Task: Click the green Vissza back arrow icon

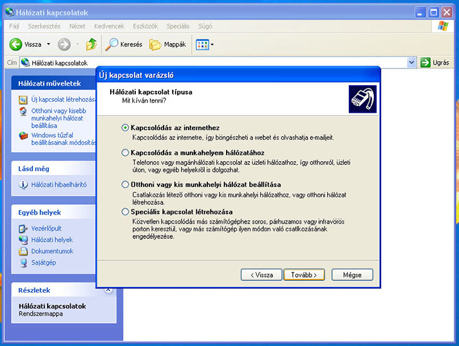Action: click(x=15, y=44)
